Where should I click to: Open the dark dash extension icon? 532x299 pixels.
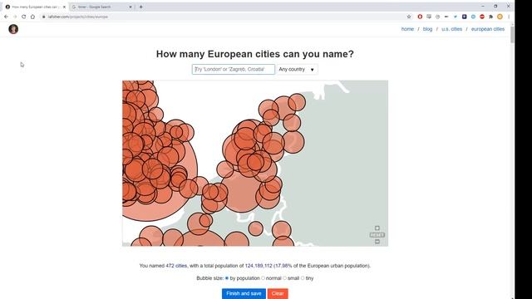pyautogui.click(x=446, y=17)
